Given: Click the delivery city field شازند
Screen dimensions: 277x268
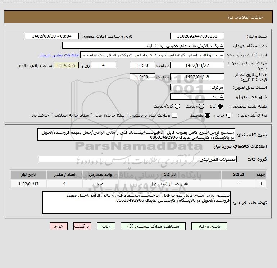Looking at the screenshot, I should pos(197,96).
